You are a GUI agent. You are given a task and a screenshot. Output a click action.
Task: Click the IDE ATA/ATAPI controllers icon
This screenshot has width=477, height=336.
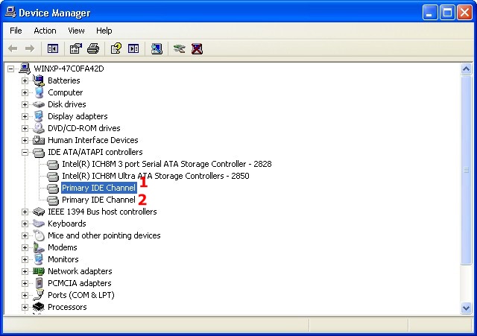pos(39,152)
